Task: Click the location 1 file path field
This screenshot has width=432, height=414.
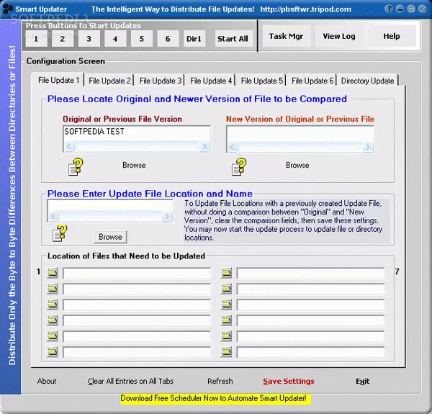Action: pyautogui.click(x=137, y=273)
